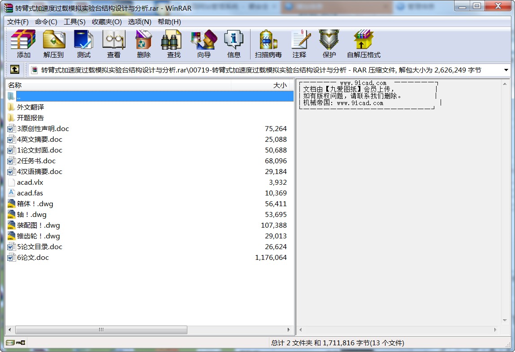Screen dimensions: 515x352
Task: Select the 装配图！.dwg file
Action: coord(39,225)
